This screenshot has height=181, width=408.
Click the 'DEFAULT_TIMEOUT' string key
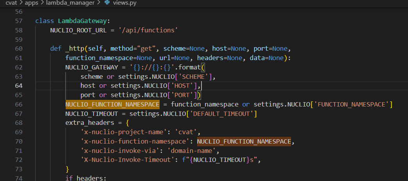[221, 114]
